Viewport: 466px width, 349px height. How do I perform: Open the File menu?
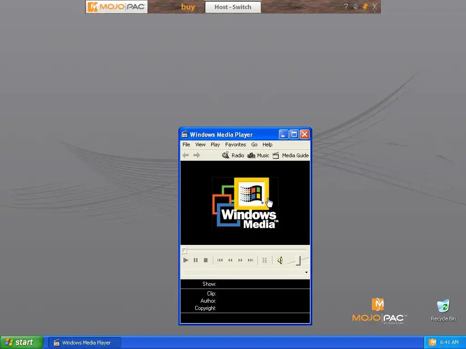tap(186, 145)
